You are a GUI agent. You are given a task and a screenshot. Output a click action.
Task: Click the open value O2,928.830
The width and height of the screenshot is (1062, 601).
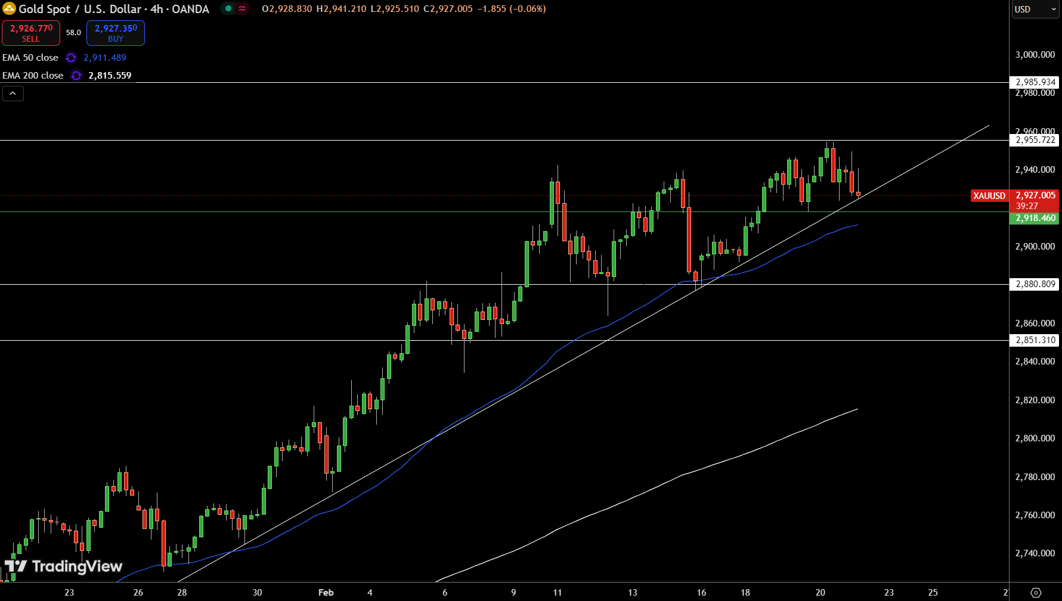(x=287, y=9)
